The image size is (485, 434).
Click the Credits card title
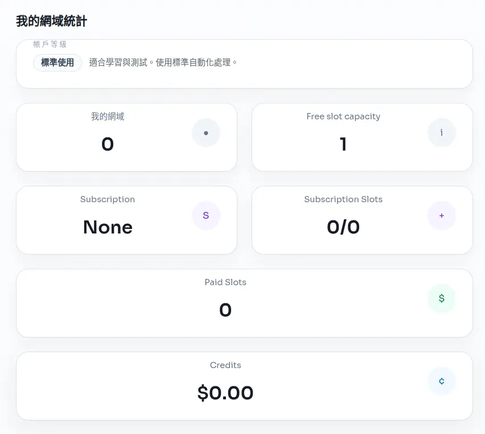pos(225,365)
